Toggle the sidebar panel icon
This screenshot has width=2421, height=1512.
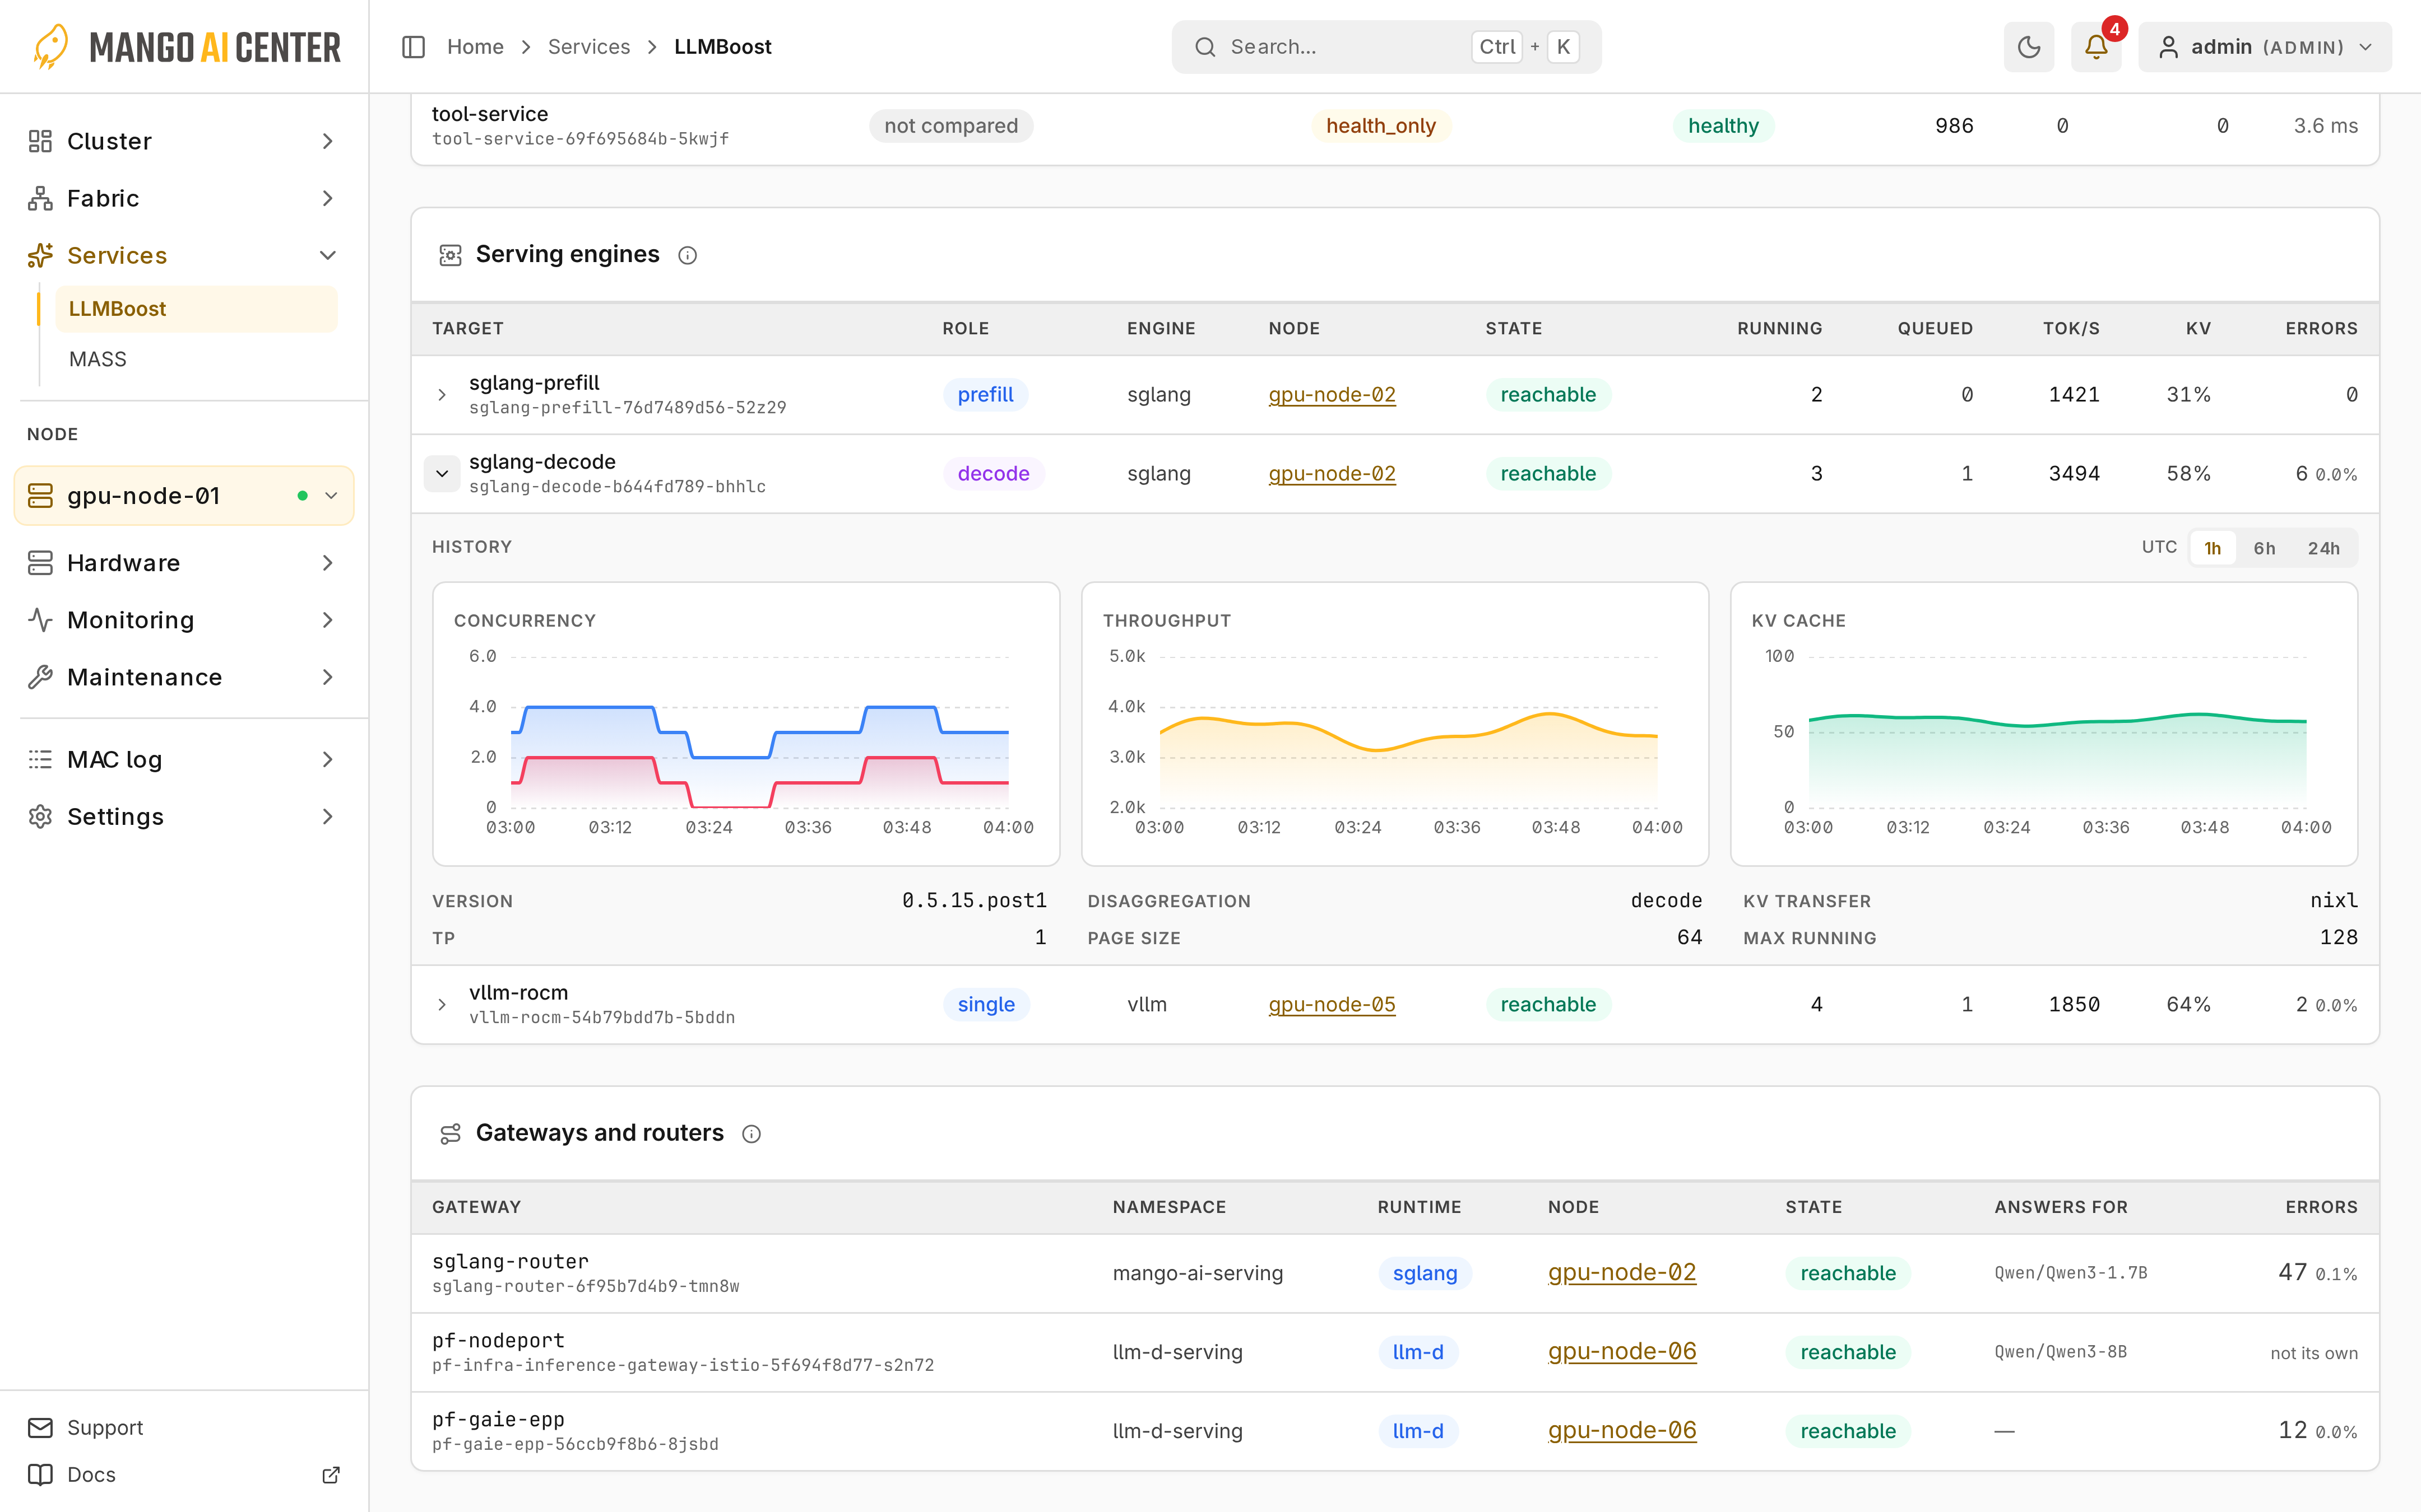pyautogui.click(x=413, y=47)
